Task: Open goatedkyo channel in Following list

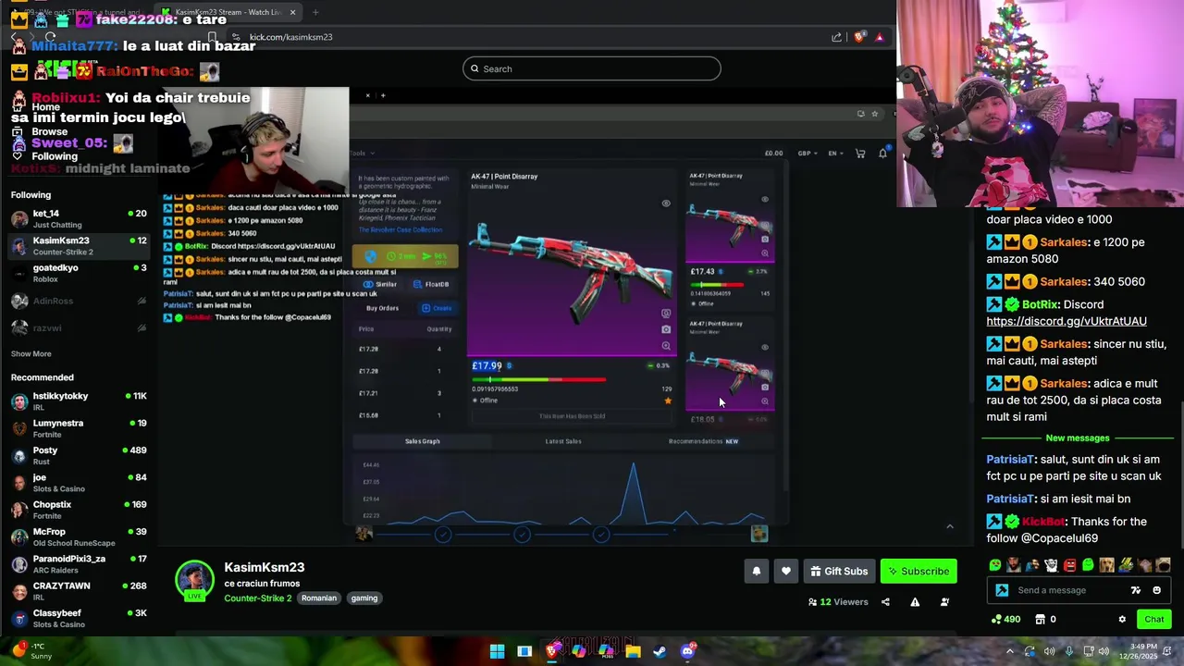Action: [79, 273]
